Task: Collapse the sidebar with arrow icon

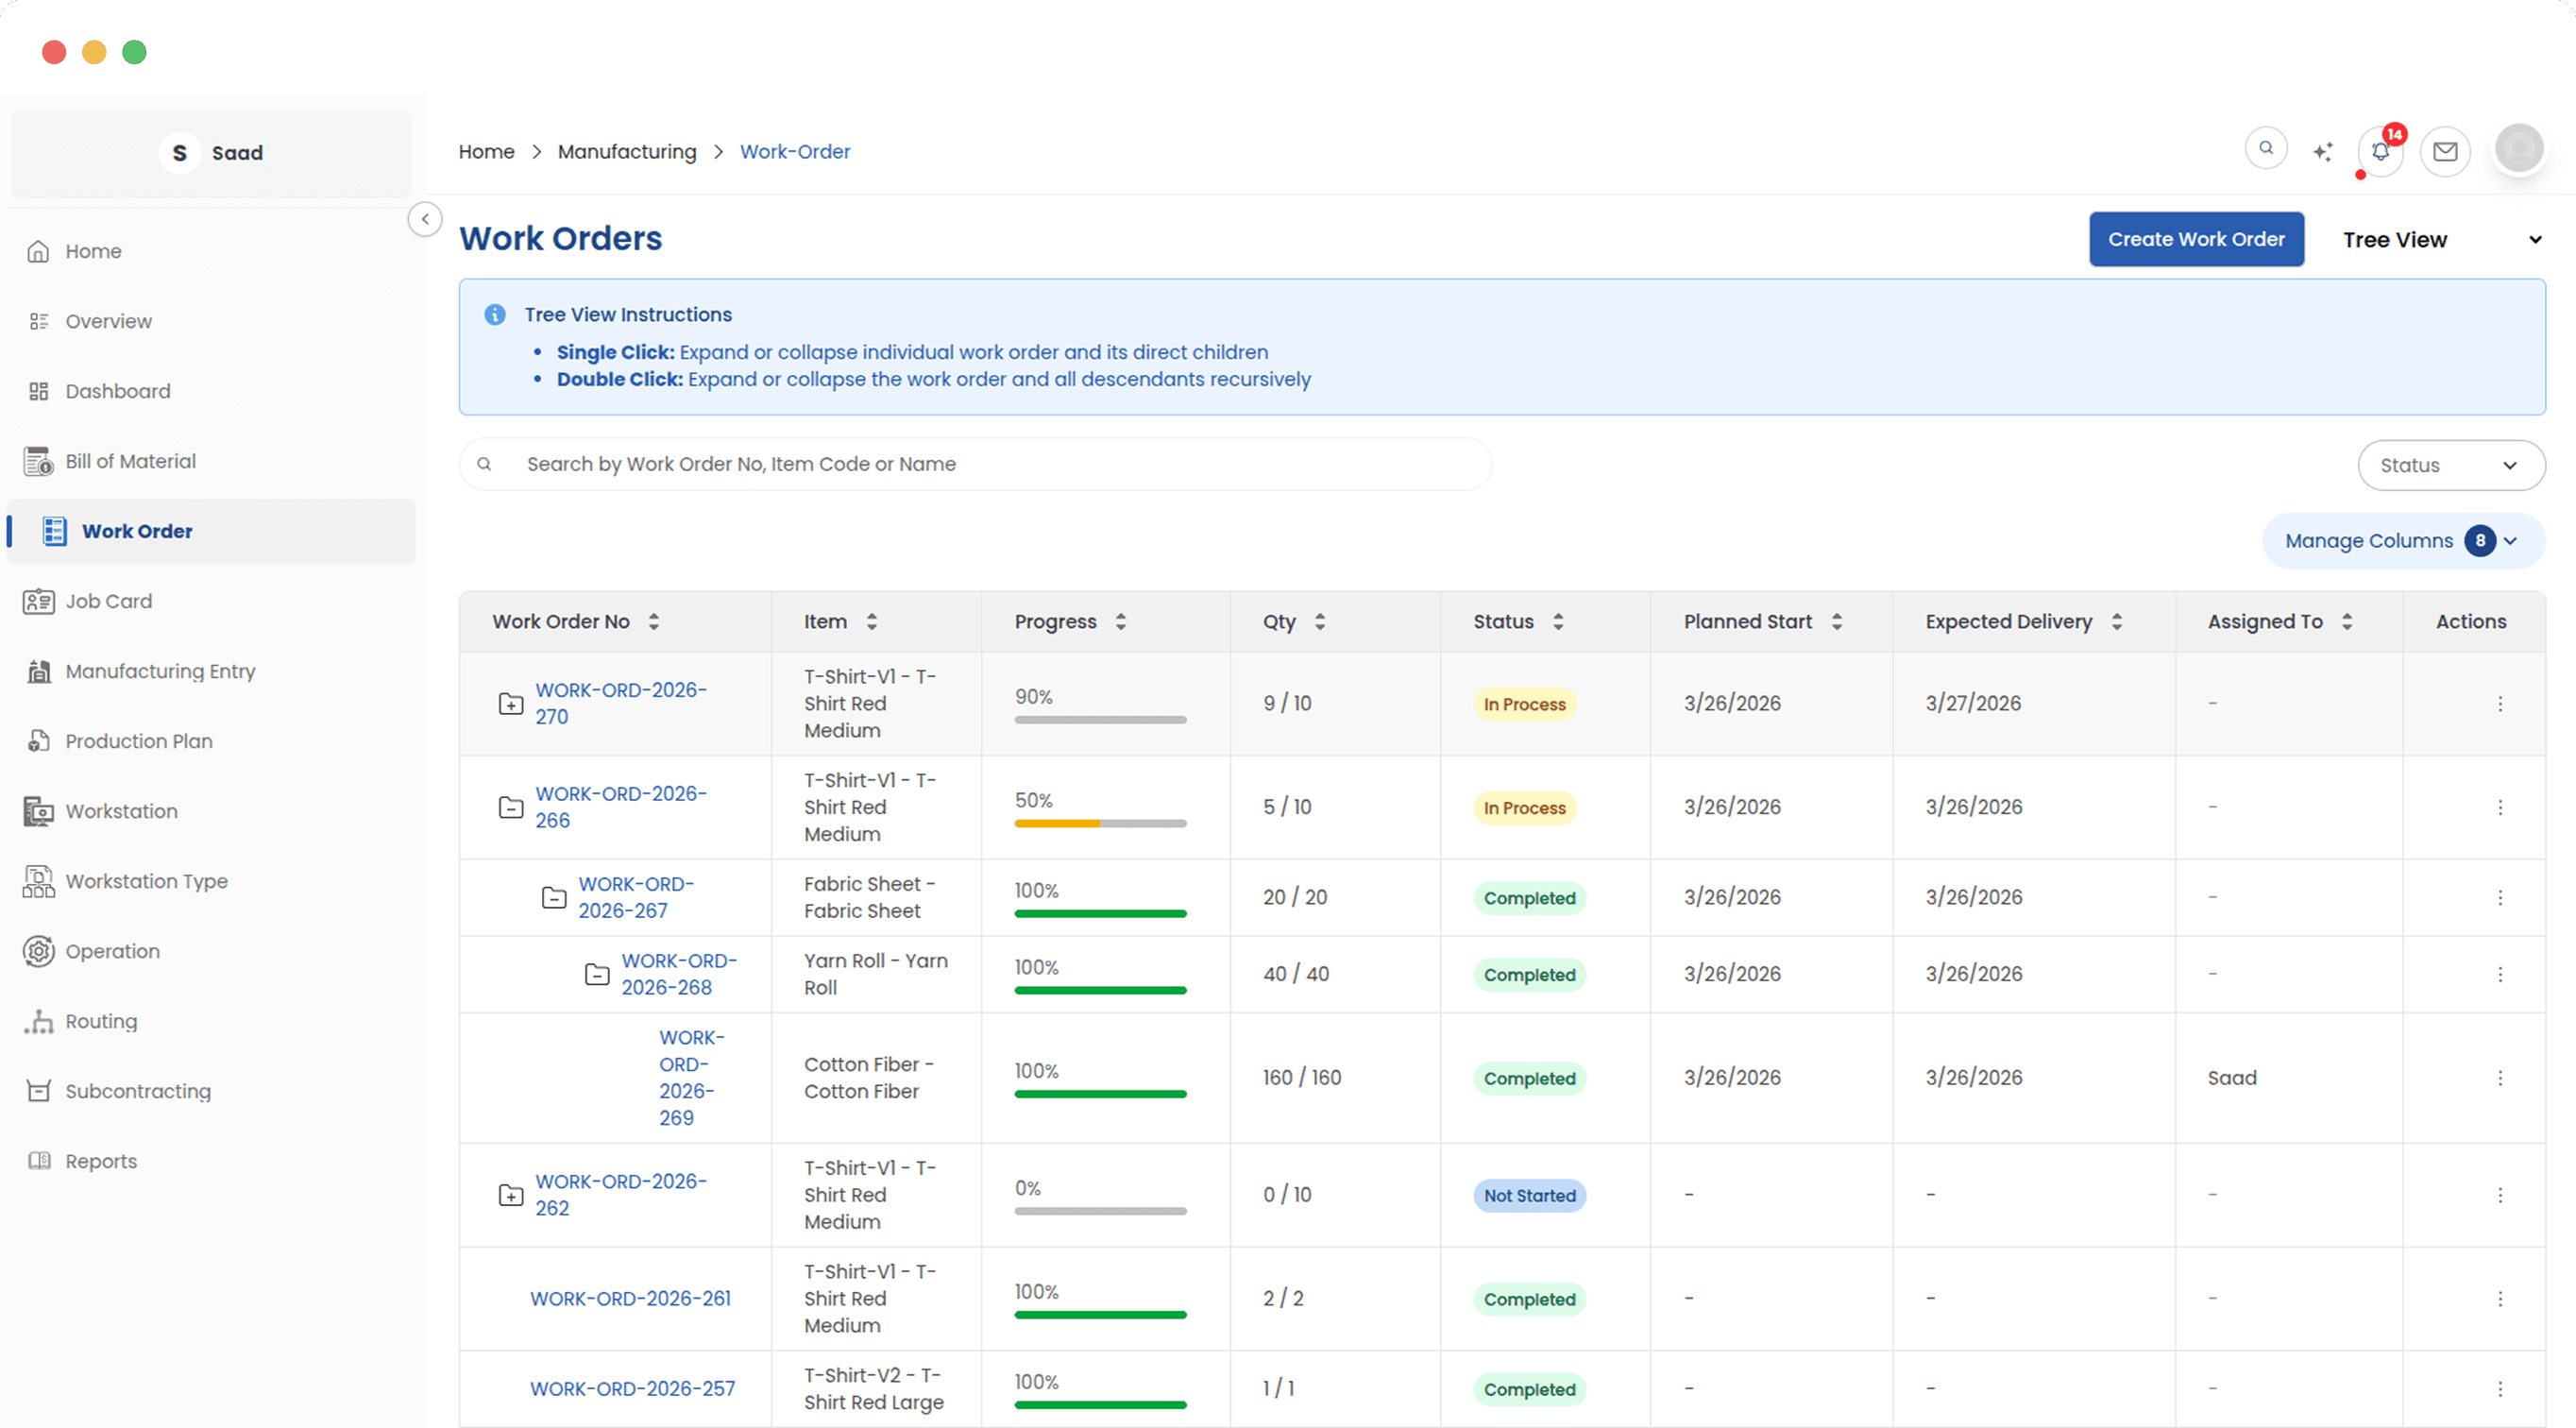Action: [x=425, y=219]
